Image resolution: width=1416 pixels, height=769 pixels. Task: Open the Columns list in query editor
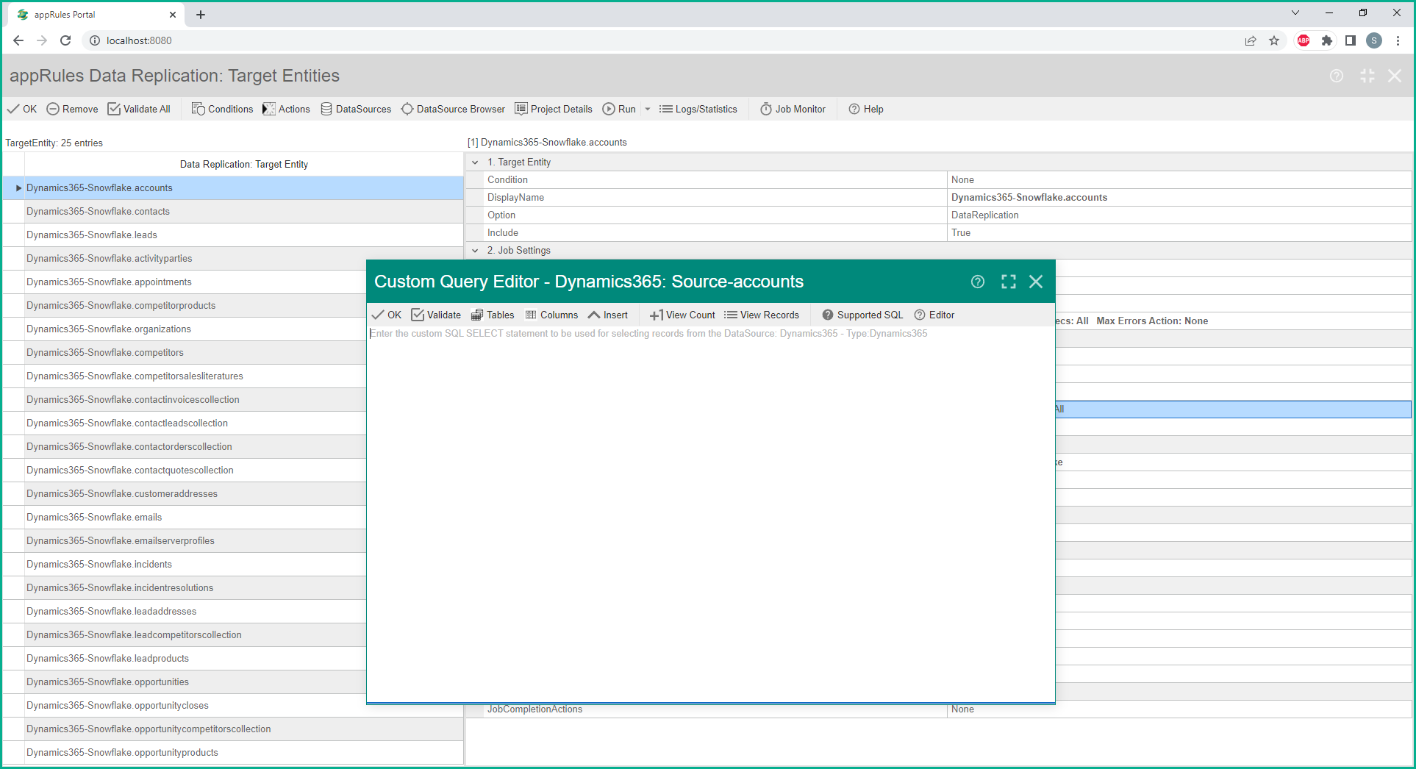[x=551, y=315]
